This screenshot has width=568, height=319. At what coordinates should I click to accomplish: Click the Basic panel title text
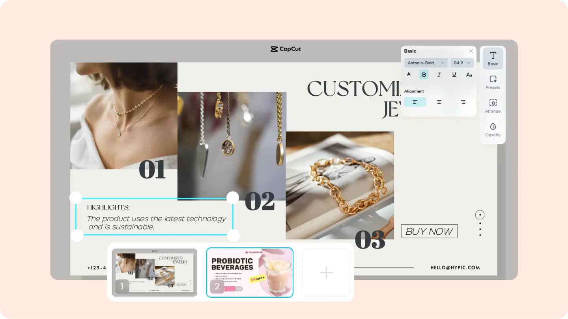pyautogui.click(x=410, y=51)
